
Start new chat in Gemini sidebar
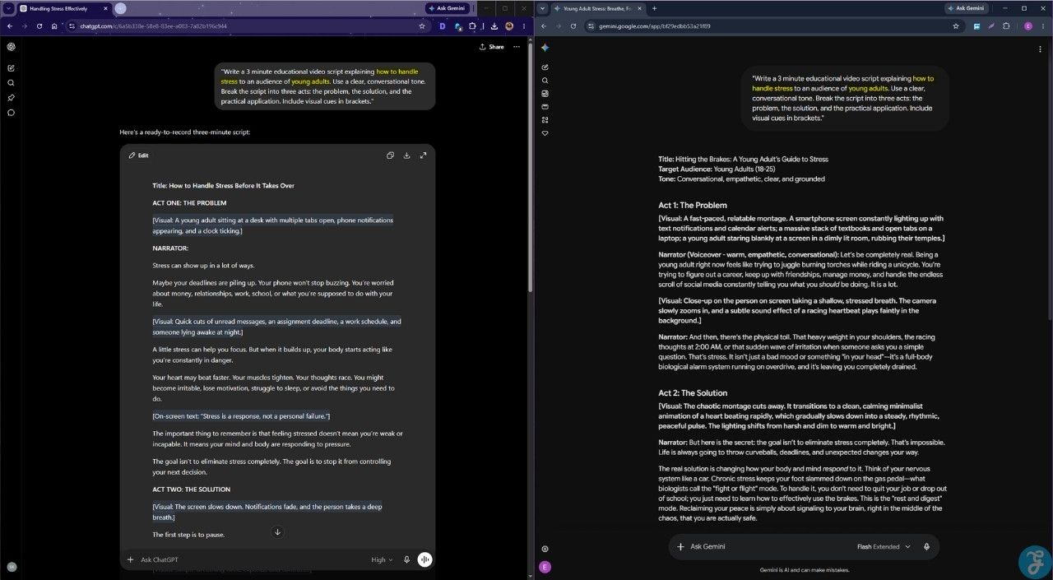click(545, 67)
